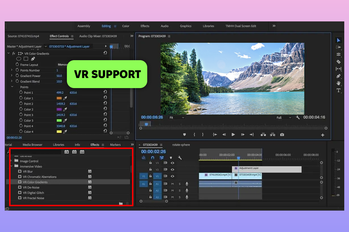Screen dimensions: 349x232
Task: Add marker in Program monitor
Action: click(184, 134)
